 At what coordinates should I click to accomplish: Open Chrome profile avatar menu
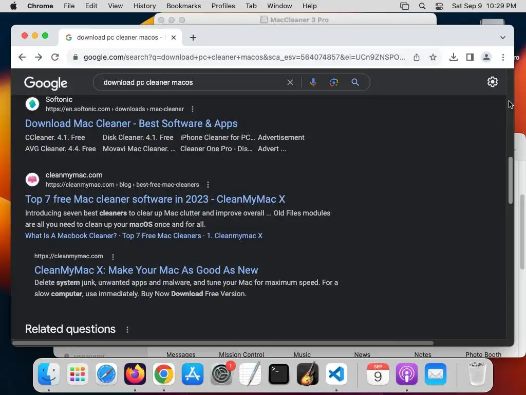click(x=486, y=58)
